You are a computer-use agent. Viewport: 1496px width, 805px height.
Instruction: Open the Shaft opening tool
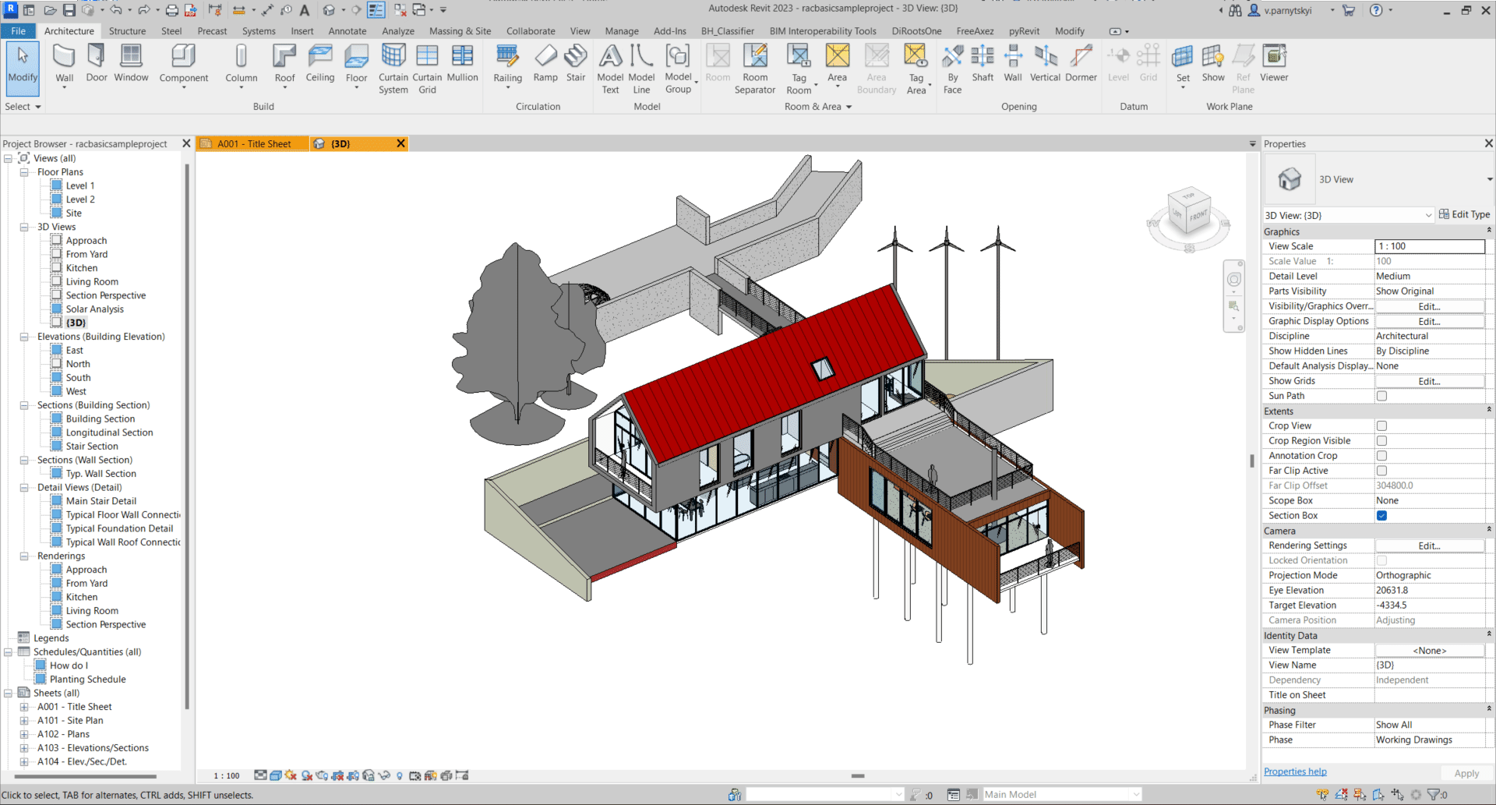point(983,62)
